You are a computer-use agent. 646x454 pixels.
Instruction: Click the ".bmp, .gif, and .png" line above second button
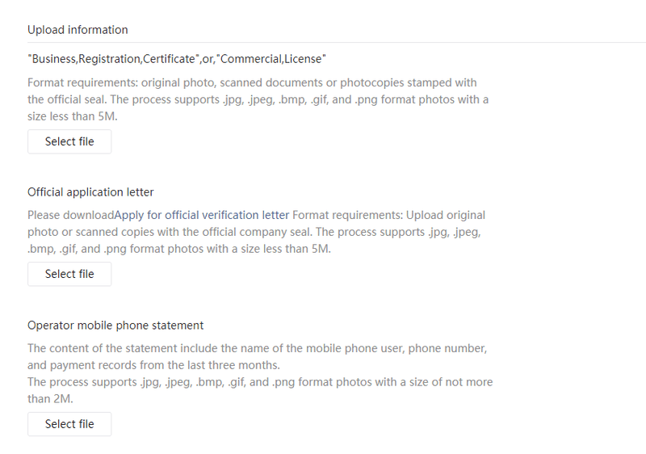[179, 249]
